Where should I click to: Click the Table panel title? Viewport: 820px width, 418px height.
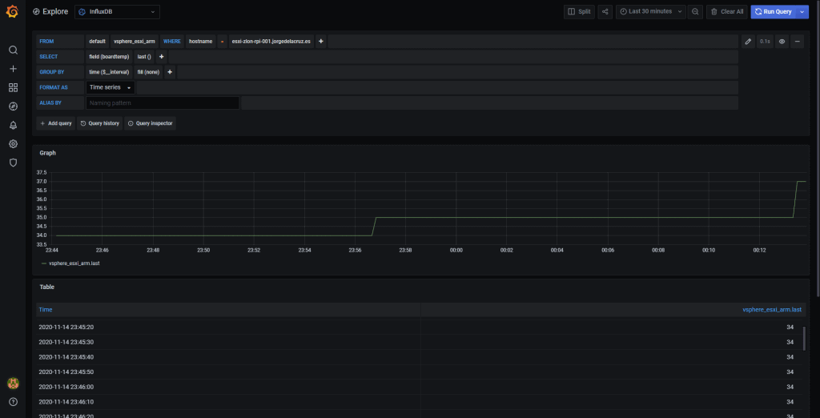point(47,287)
